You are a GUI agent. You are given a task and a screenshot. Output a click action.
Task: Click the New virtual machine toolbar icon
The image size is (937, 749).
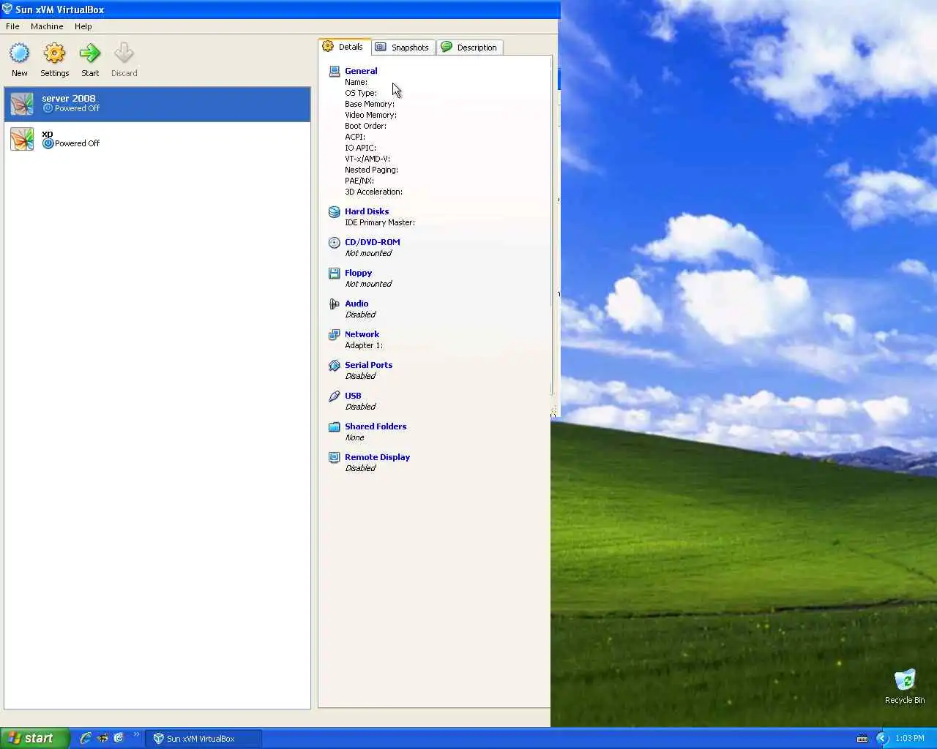(20, 53)
